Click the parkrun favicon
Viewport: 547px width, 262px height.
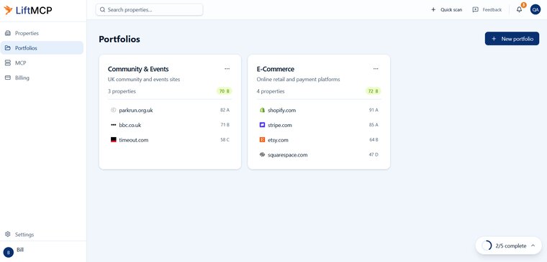(x=113, y=110)
